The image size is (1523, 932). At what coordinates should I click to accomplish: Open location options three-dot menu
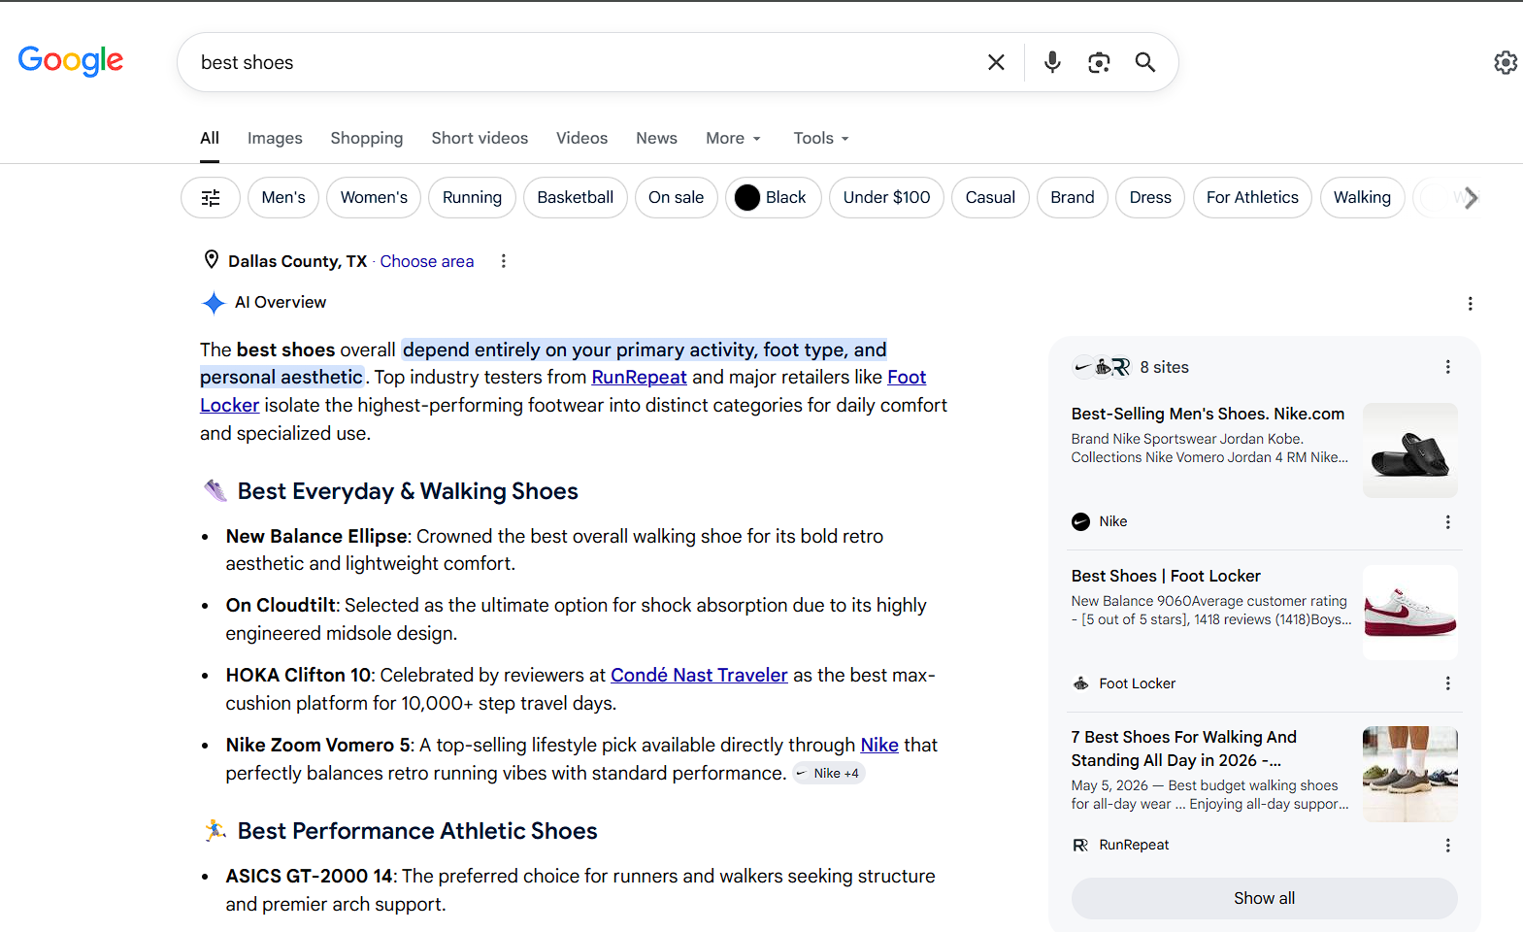[503, 261]
